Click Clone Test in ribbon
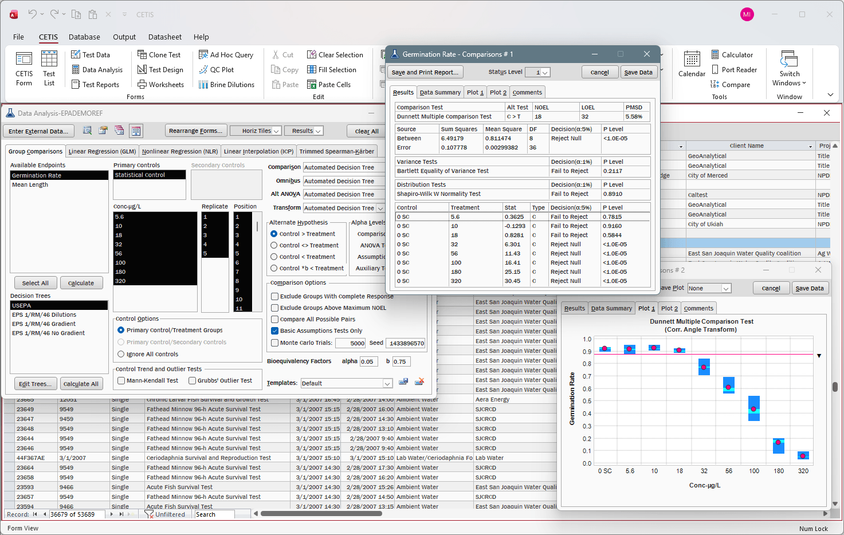This screenshot has width=844, height=535. click(x=159, y=54)
